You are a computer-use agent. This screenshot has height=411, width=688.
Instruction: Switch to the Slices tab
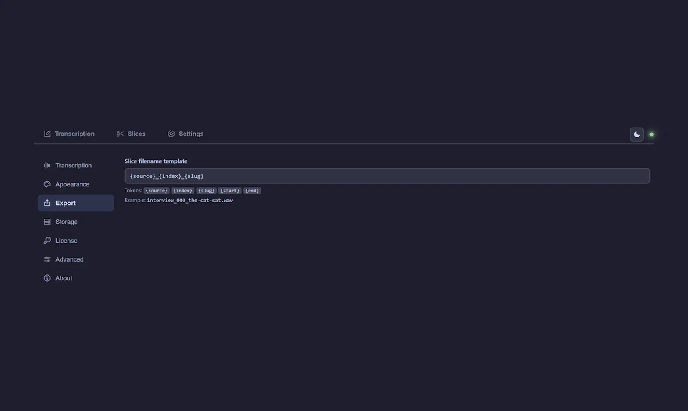tap(131, 134)
